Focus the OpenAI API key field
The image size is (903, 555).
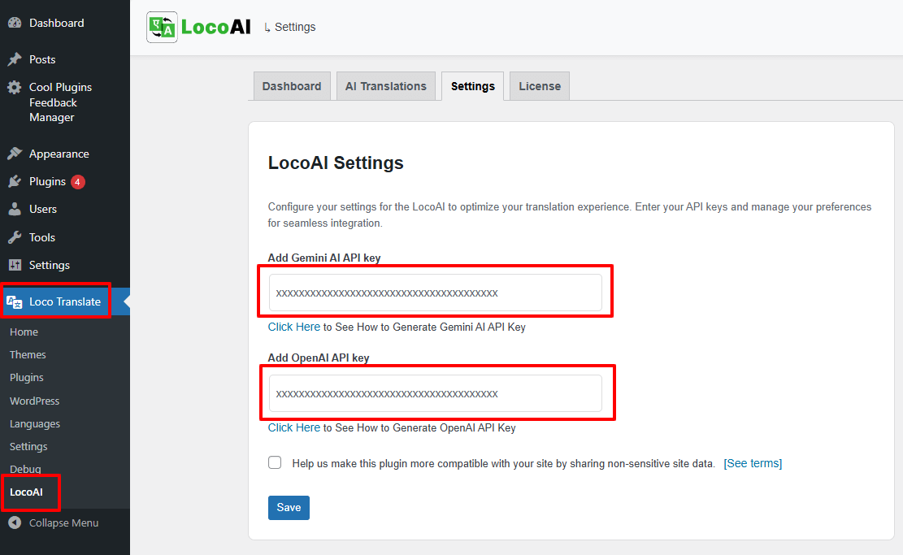click(x=436, y=394)
